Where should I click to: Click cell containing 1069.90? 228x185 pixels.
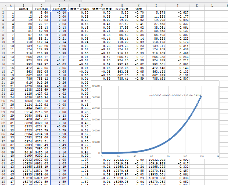tap(41, 86)
